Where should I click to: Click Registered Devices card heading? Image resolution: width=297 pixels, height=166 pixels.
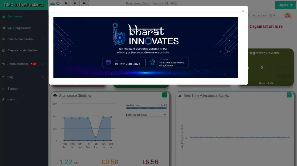click(x=263, y=53)
